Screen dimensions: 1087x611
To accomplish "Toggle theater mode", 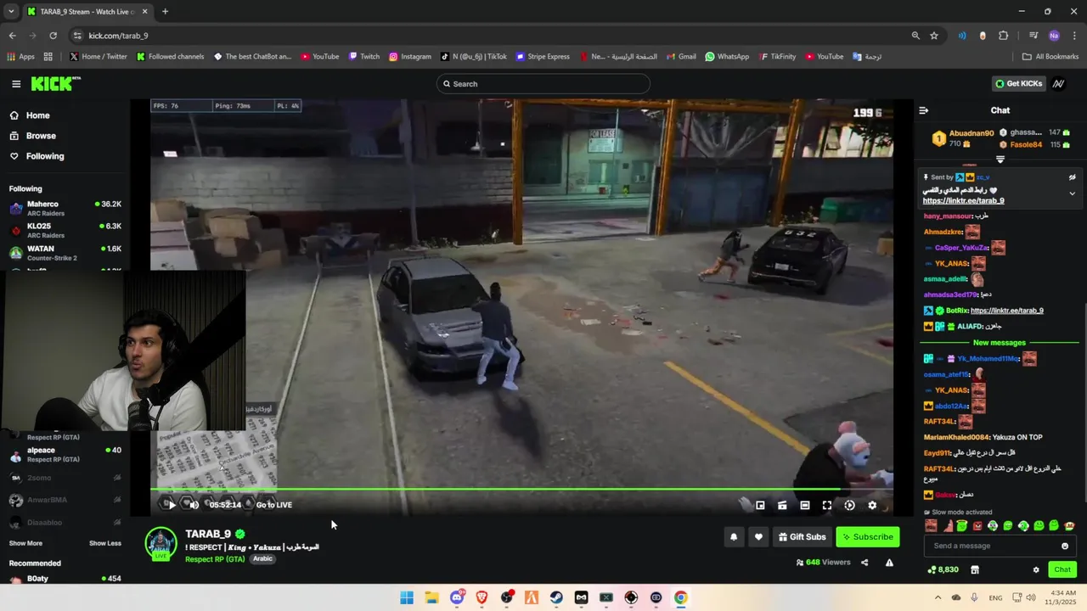I will (804, 505).
